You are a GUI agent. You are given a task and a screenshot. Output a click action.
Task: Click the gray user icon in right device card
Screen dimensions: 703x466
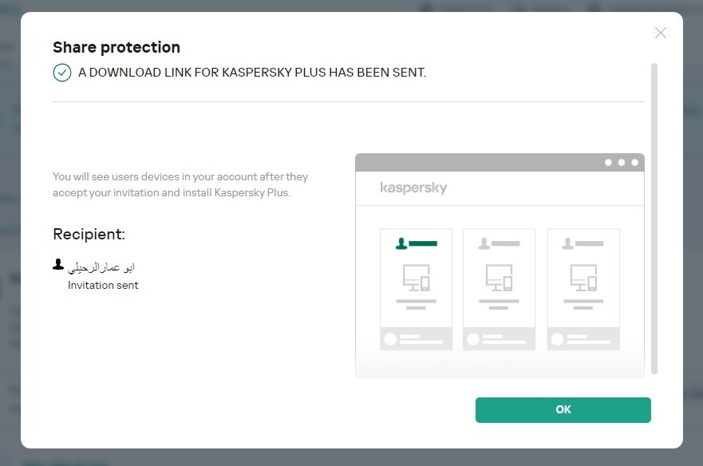pos(568,243)
